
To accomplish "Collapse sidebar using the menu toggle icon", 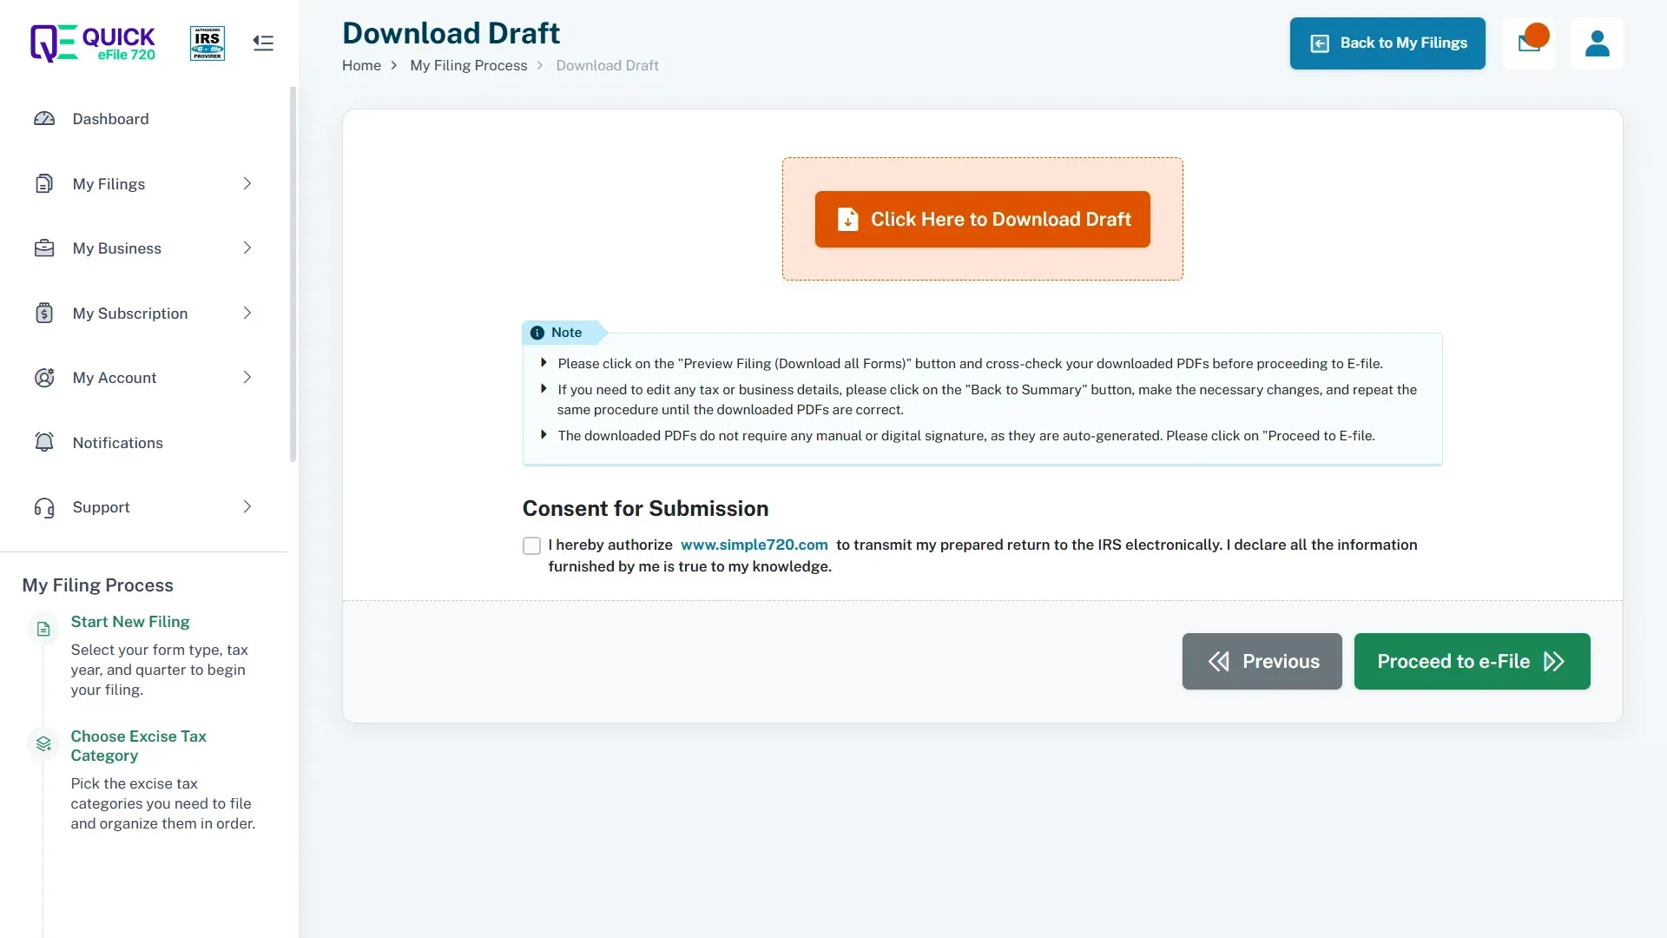I will click(263, 43).
